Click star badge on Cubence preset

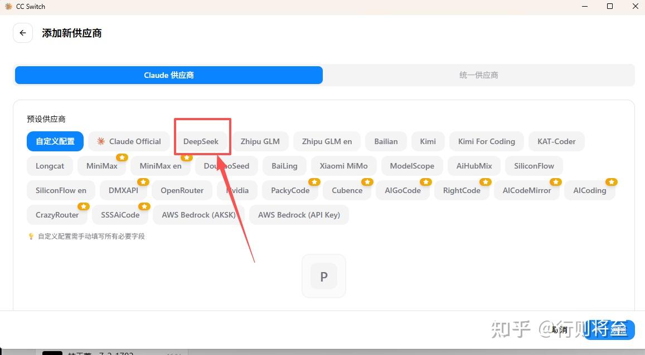367,182
